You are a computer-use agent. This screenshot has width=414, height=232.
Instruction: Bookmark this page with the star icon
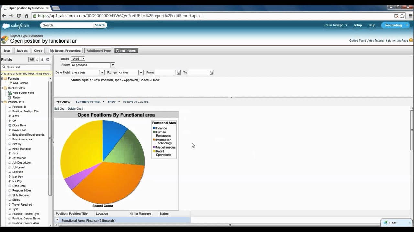402,16
